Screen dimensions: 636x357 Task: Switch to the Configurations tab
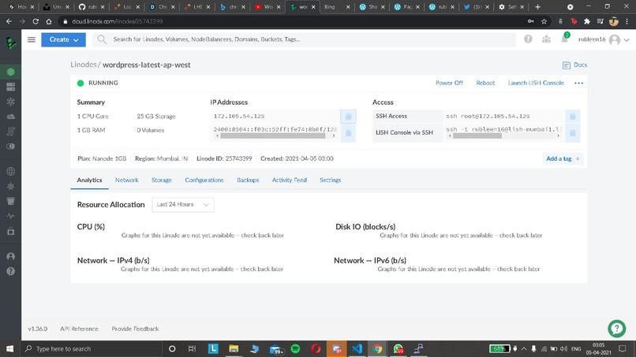tap(204, 180)
